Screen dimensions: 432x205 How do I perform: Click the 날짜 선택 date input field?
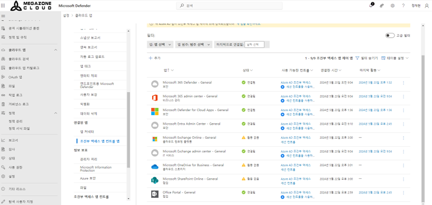click(254, 44)
